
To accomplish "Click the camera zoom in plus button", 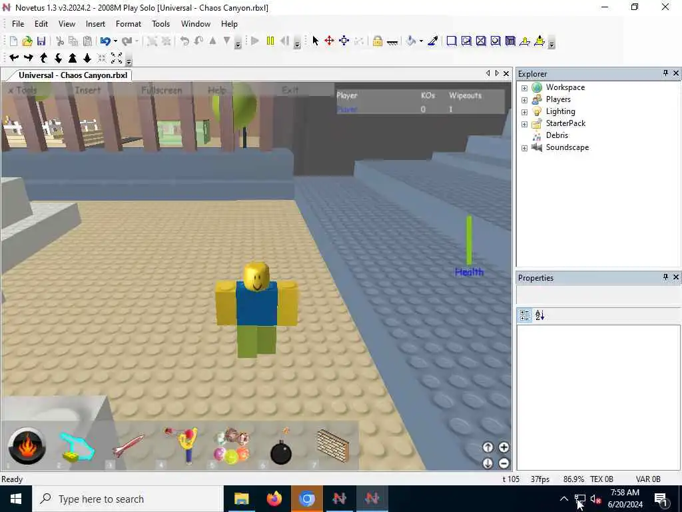I will [x=504, y=447].
